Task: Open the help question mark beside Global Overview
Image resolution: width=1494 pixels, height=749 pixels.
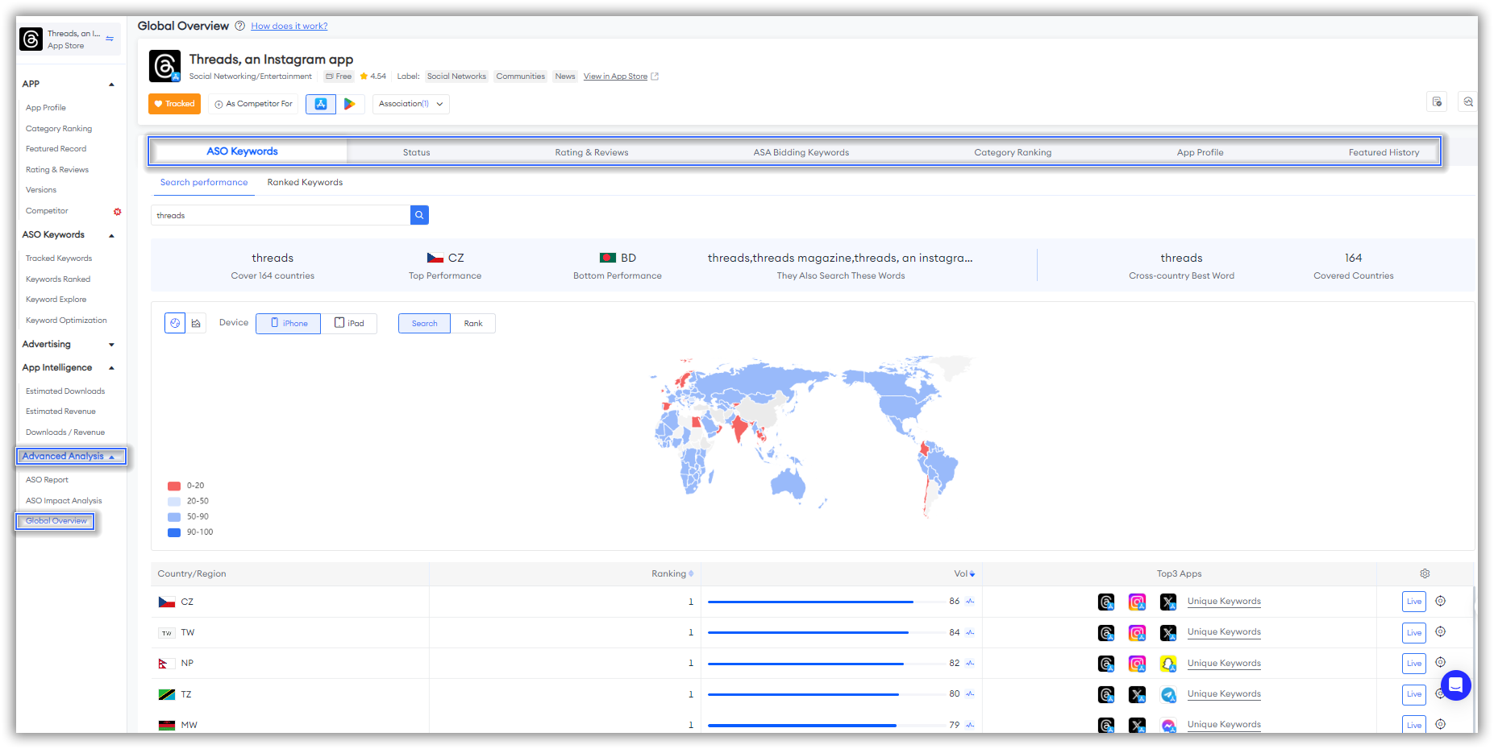Action: (239, 26)
